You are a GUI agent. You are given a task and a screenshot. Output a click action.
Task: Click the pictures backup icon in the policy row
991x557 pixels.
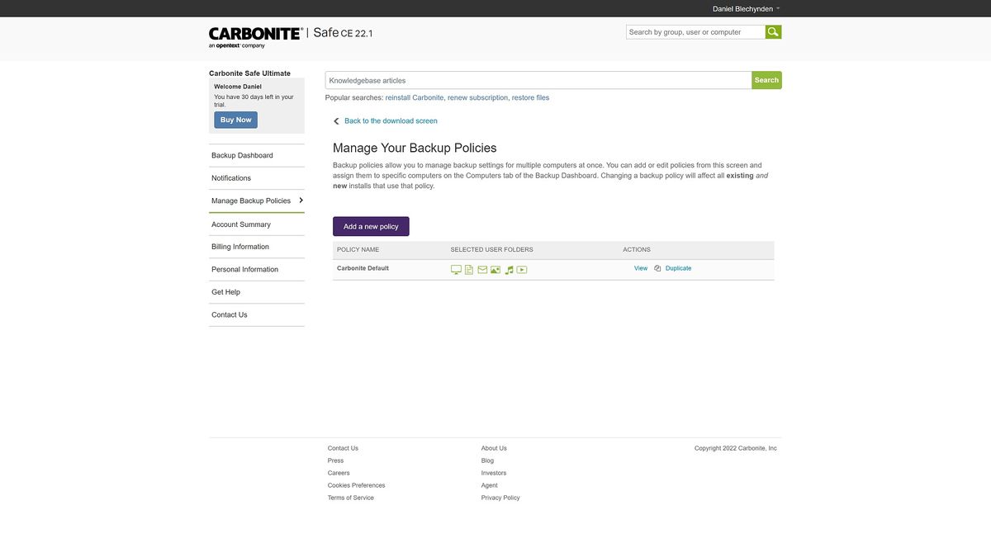(x=495, y=269)
